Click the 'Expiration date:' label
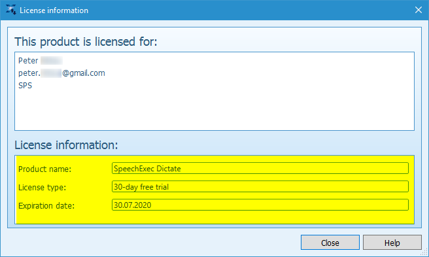429x257 pixels. 46,206
